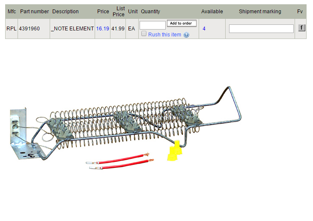313x221 pixels.
Task: Click the 'f' favorite button
Action: tap(301, 27)
